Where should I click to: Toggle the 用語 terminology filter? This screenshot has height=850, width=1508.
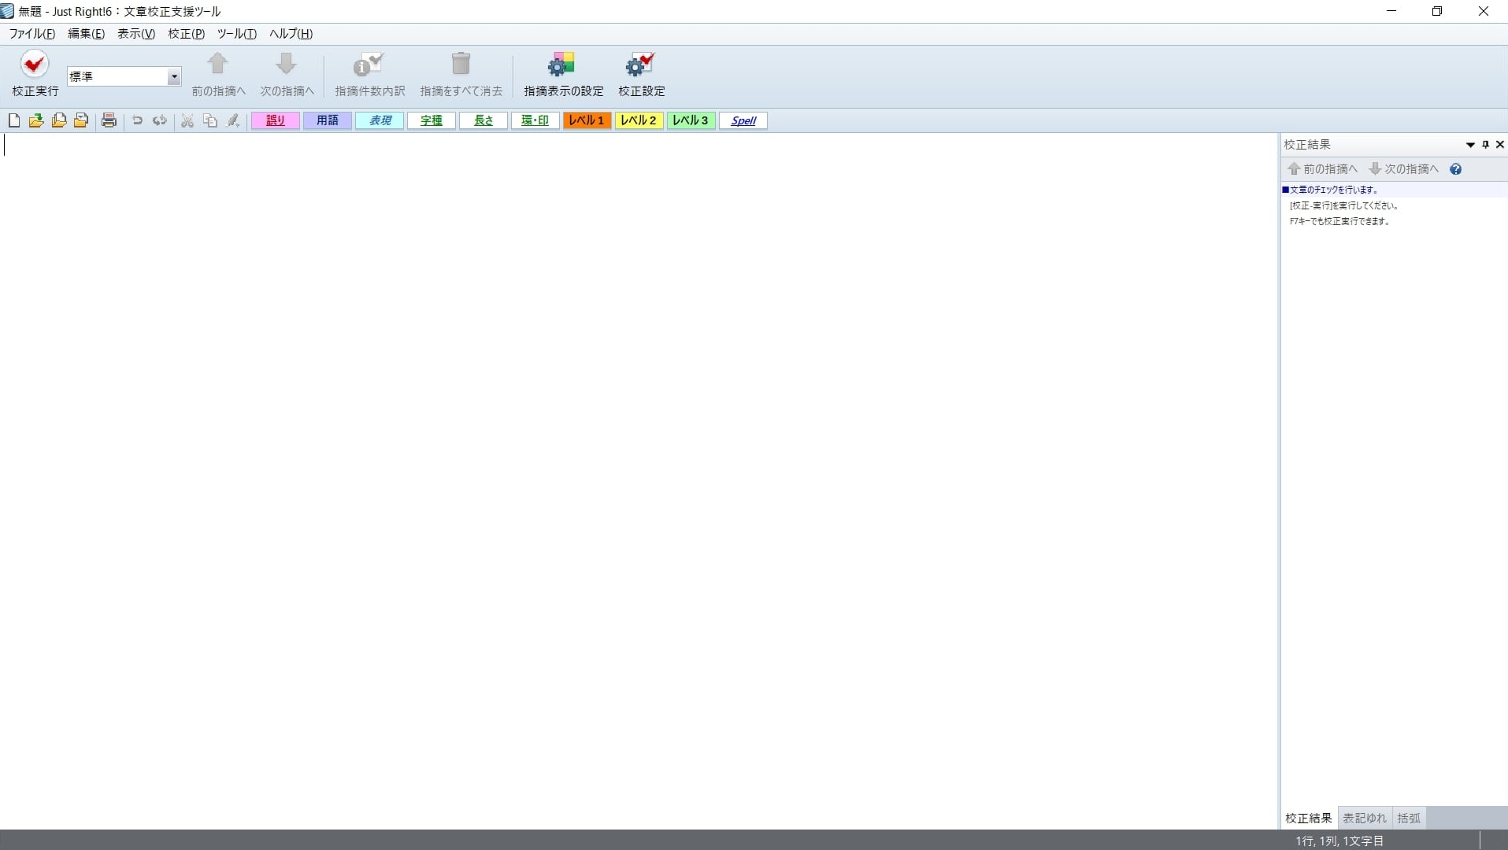[x=328, y=120]
